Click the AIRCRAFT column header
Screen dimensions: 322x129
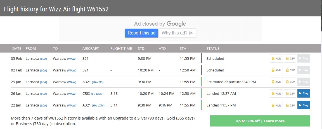click(91, 49)
